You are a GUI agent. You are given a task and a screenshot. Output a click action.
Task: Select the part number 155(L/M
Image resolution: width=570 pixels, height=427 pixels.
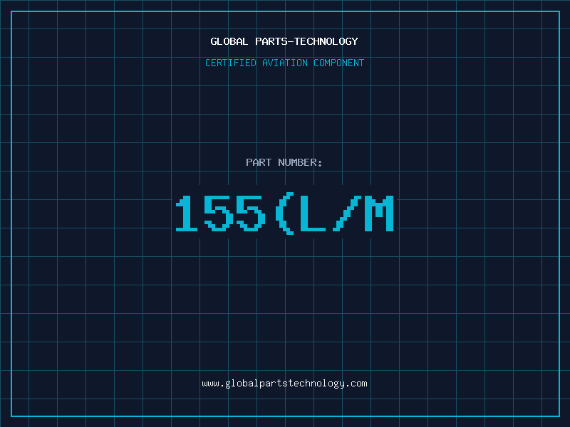(284, 213)
